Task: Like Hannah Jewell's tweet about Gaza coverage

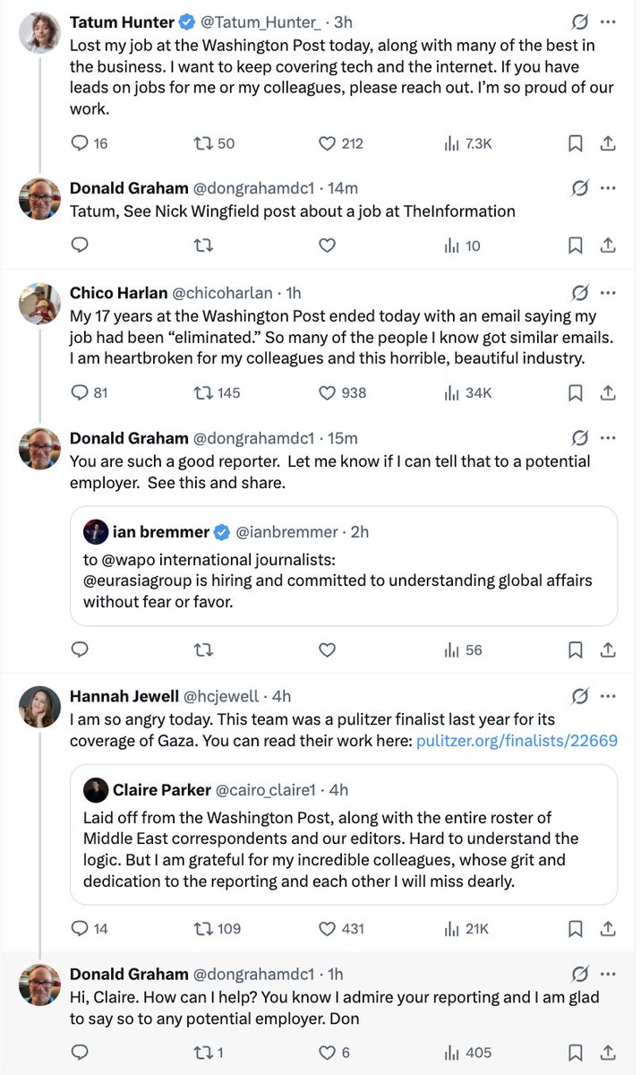Action: pos(328,928)
